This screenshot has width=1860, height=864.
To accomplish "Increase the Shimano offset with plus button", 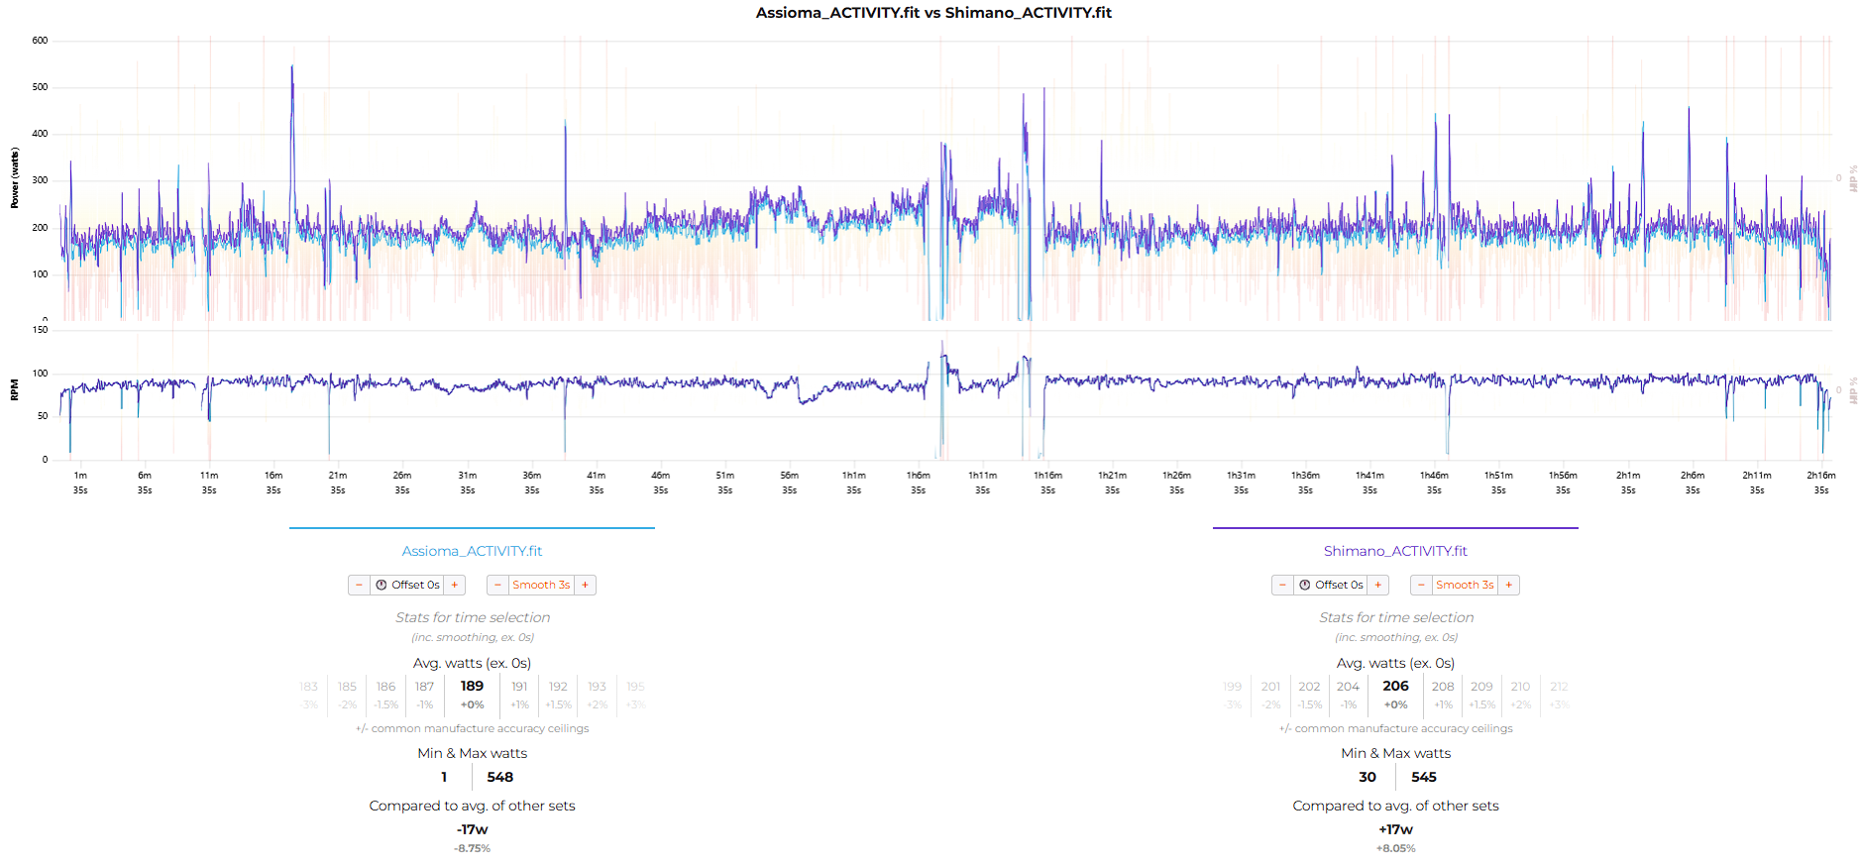I will (x=1378, y=586).
